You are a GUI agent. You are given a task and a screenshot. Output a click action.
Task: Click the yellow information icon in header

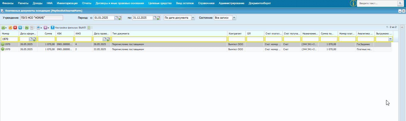coord(353,3)
